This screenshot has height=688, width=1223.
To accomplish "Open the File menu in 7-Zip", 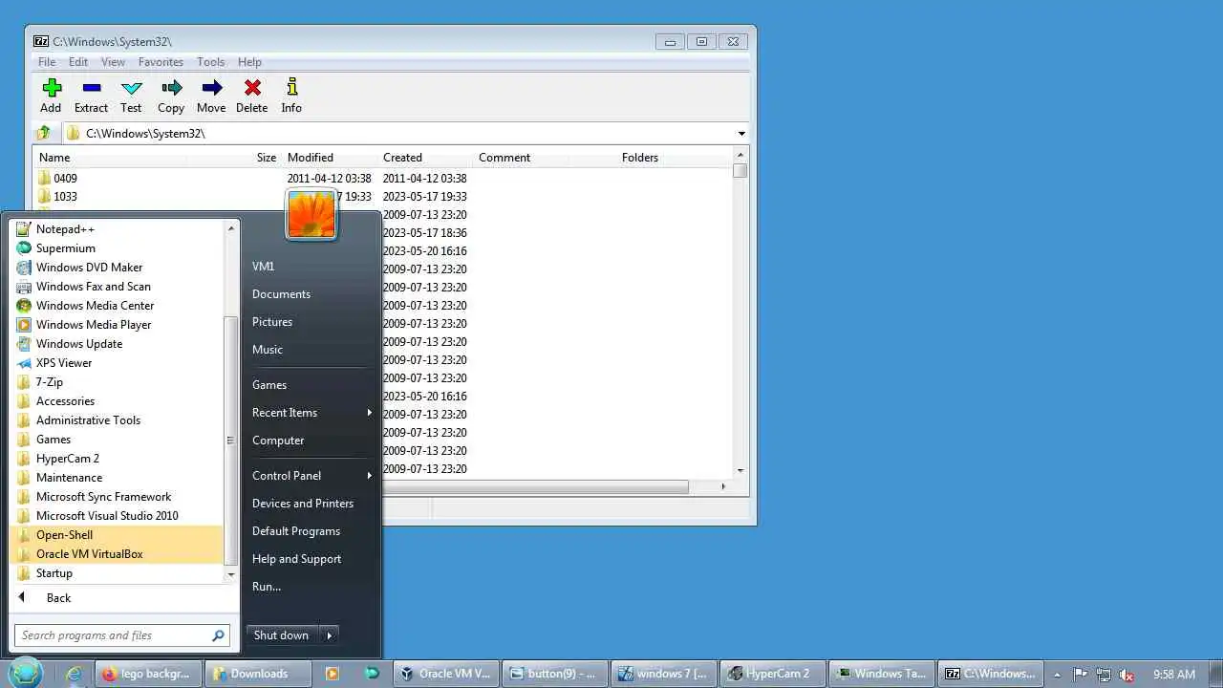I will 47,62.
